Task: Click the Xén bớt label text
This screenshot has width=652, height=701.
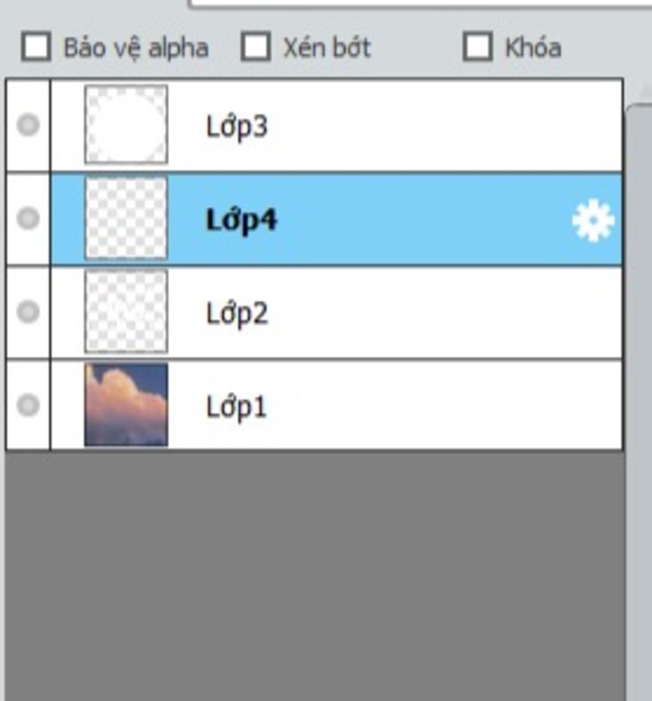Action: click(x=327, y=47)
